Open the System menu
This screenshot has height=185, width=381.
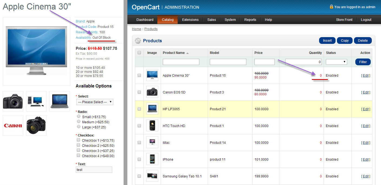click(x=230, y=20)
